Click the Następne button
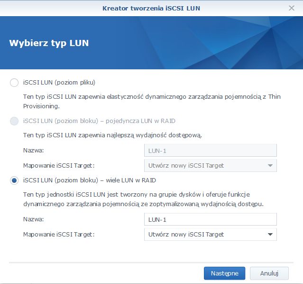Image resolution: width=303 pixels, height=284 pixels. pyautogui.click(x=225, y=273)
